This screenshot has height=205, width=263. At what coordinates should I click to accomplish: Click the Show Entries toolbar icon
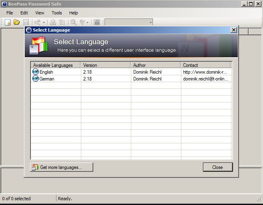coord(83,22)
